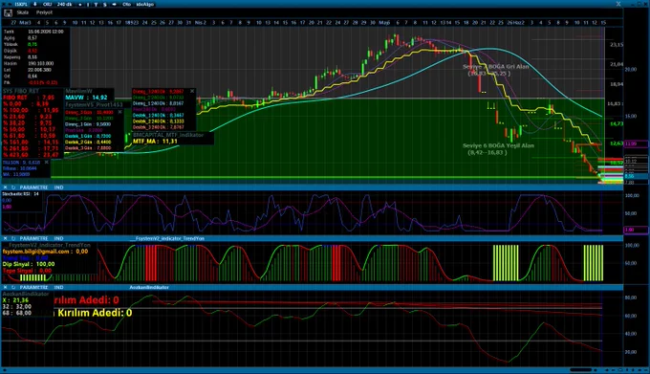The width and height of the screenshot is (650, 374).
Task: Toggle the Oto auto scale option
Action: click(x=126, y=4)
